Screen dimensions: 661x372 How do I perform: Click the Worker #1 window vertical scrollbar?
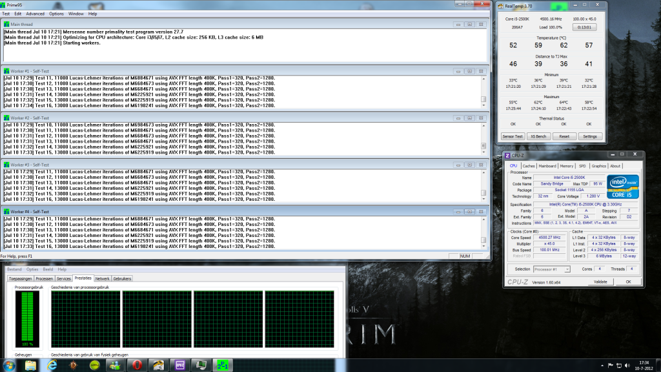[483, 92]
